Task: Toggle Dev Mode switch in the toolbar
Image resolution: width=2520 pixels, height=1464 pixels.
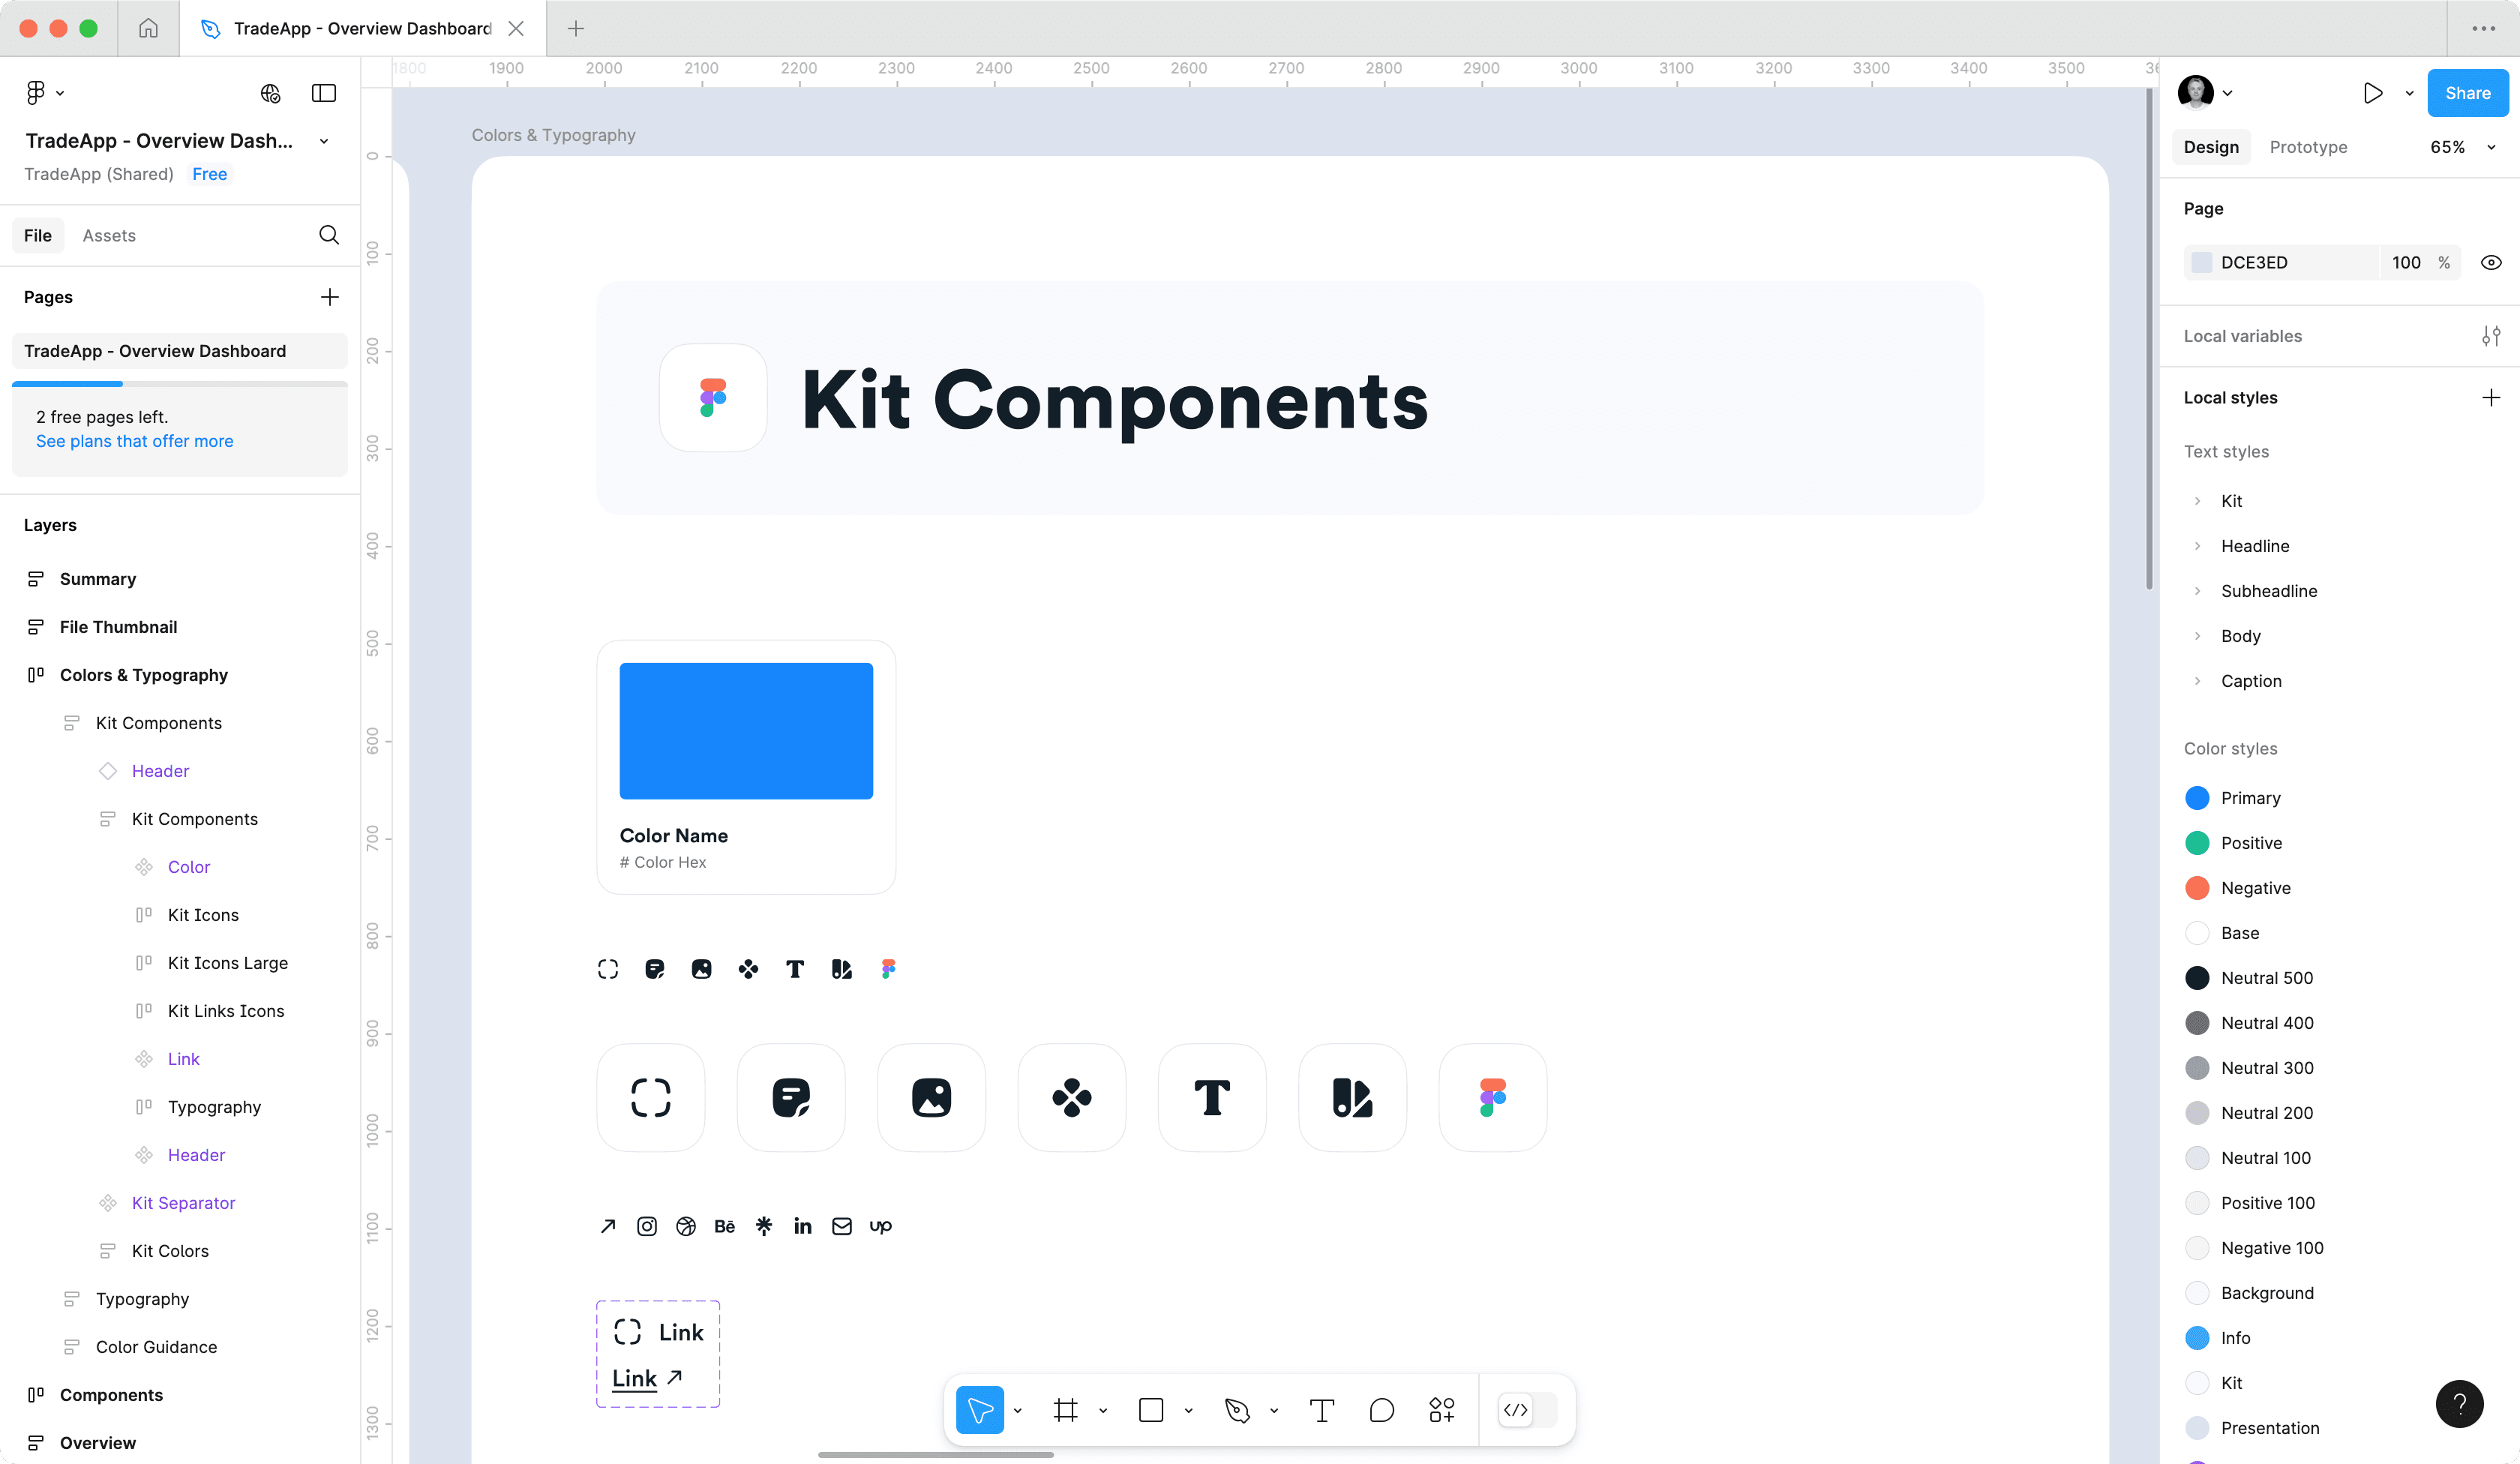Action: click(x=1527, y=1410)
